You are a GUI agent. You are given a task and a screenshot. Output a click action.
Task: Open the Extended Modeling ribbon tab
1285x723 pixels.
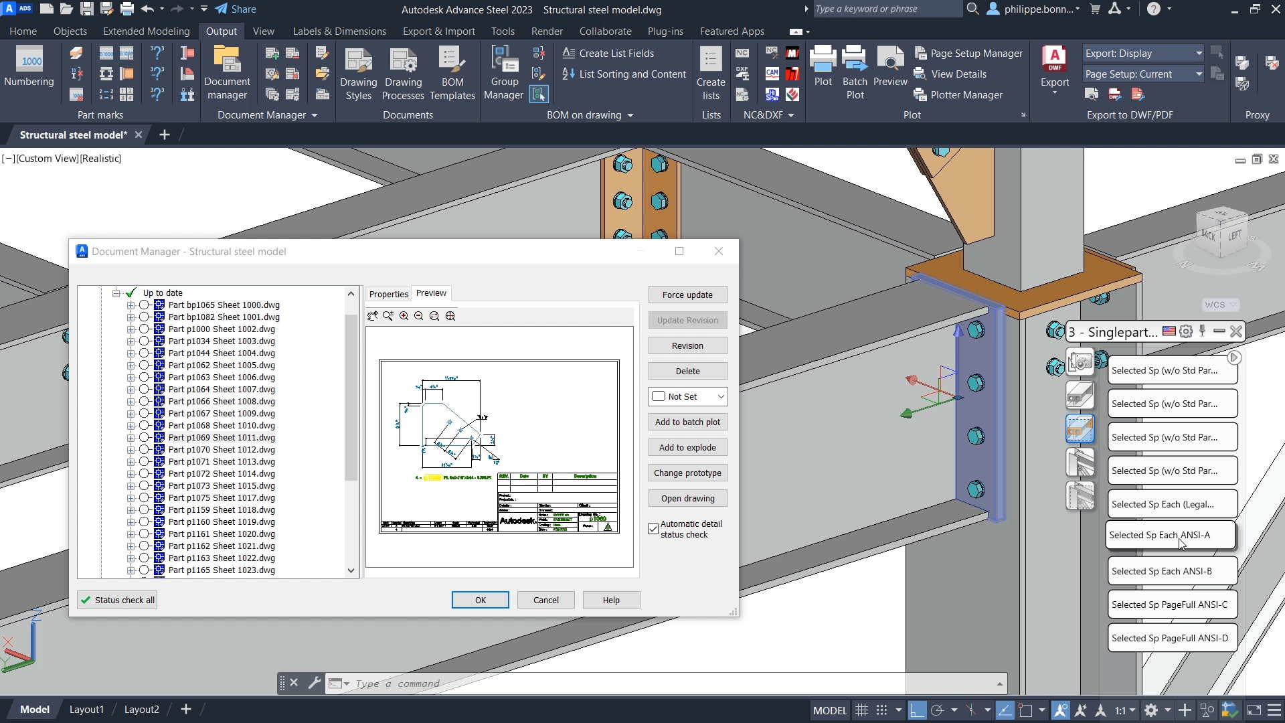(x=146, y=31)
